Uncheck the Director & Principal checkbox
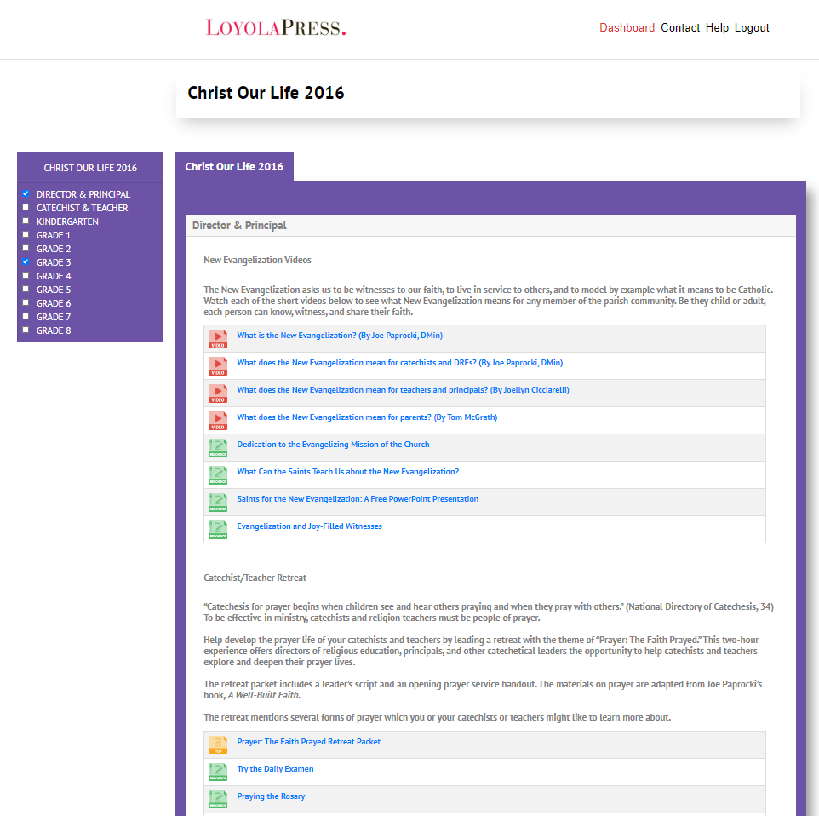 (26, 193)
